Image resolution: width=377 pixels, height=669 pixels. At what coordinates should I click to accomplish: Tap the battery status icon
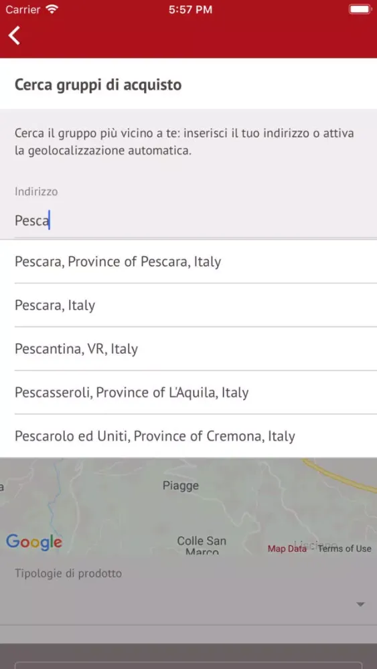(360, 9)
